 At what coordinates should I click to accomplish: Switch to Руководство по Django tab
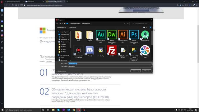tap(13, 2)
